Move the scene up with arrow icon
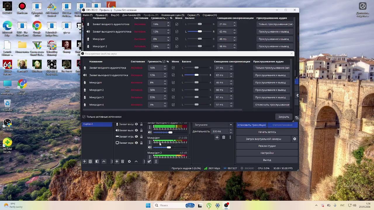Image resolution: width=374 pixels, height=210 pixels. click(x=104, y=161)
